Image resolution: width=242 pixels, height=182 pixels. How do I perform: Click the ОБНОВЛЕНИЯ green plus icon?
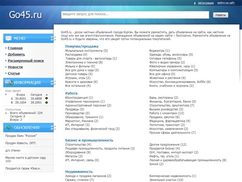point(9,128)
